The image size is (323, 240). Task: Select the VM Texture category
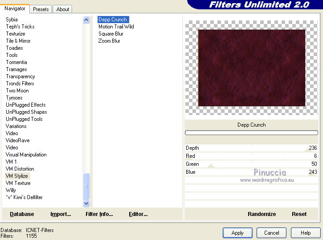(18, 183)
